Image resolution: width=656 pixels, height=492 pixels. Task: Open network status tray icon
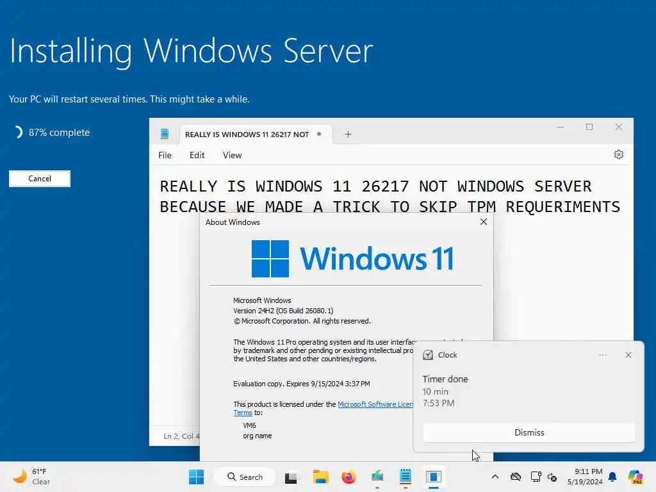coord(536,477)
